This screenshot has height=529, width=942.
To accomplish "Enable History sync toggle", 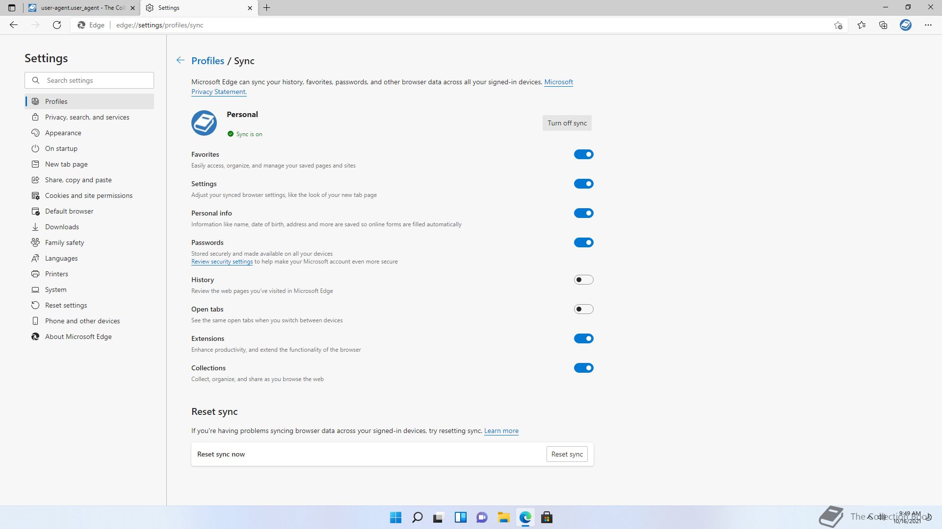I will tap(584, 280).
